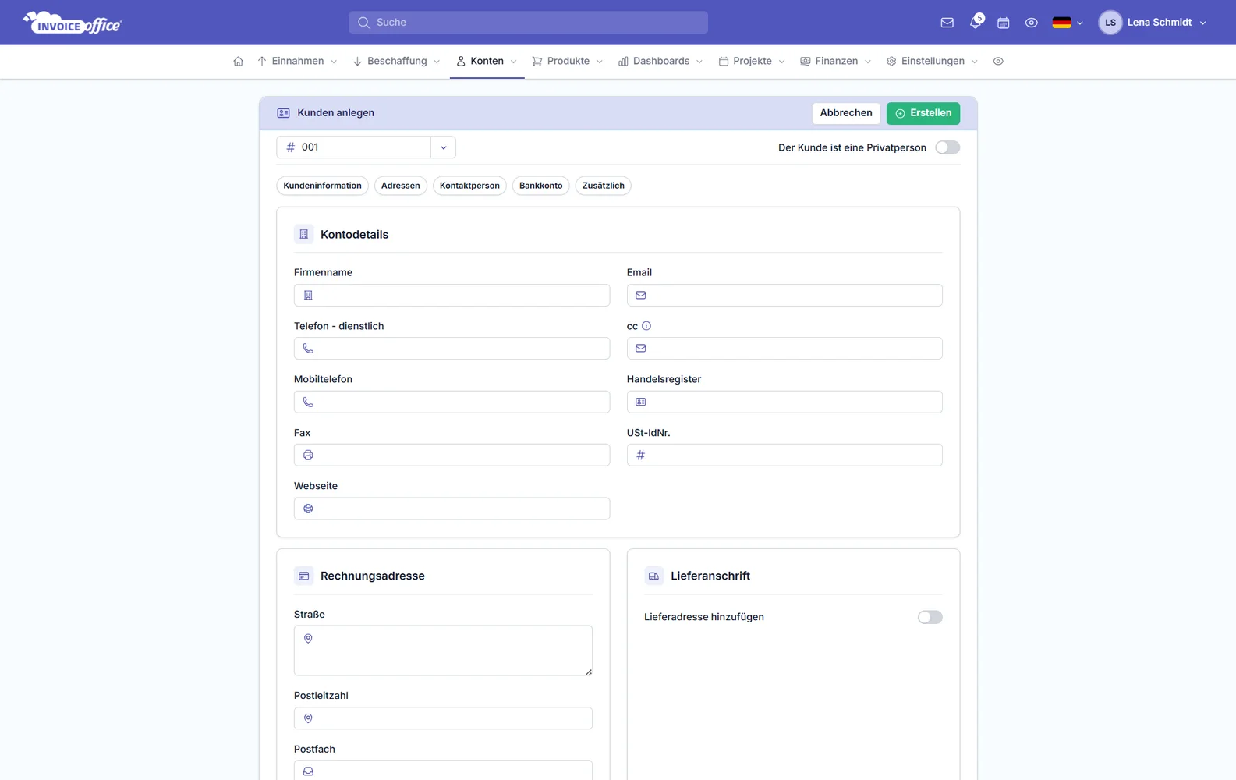This screenshot has width=1236, height=780.
Task: Click the green Erstellen button
Action: point(923,113)
